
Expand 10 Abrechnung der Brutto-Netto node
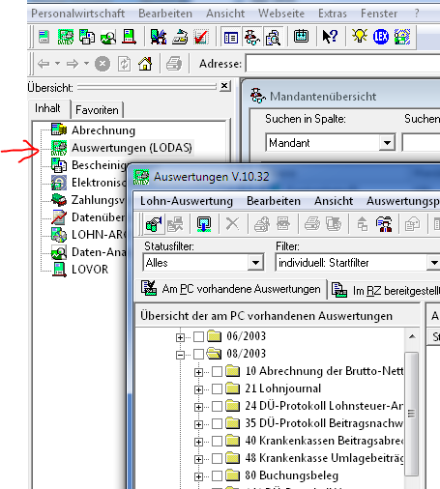coord(198,372)
